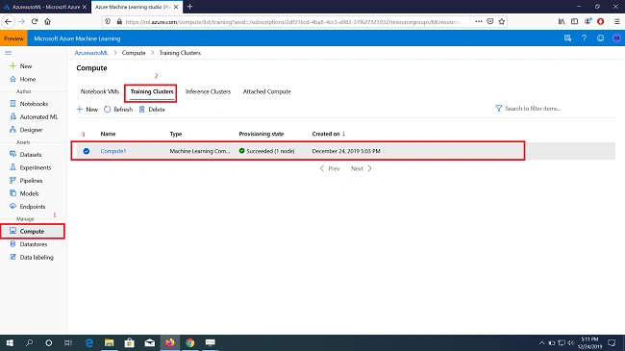Open the directory switcher icon in header

[567, 38]
